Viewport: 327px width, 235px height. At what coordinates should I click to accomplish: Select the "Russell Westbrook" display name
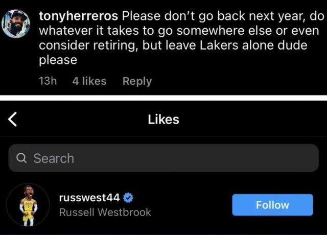click(x=105, y=213)
